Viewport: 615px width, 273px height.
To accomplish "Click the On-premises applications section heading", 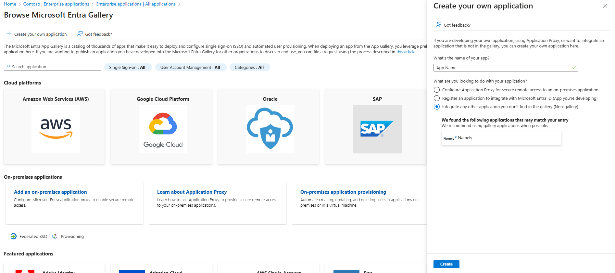I will click(x=33, y=177).
